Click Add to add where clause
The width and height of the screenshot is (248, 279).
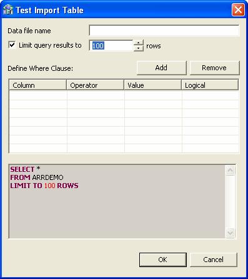click(161, 68)
